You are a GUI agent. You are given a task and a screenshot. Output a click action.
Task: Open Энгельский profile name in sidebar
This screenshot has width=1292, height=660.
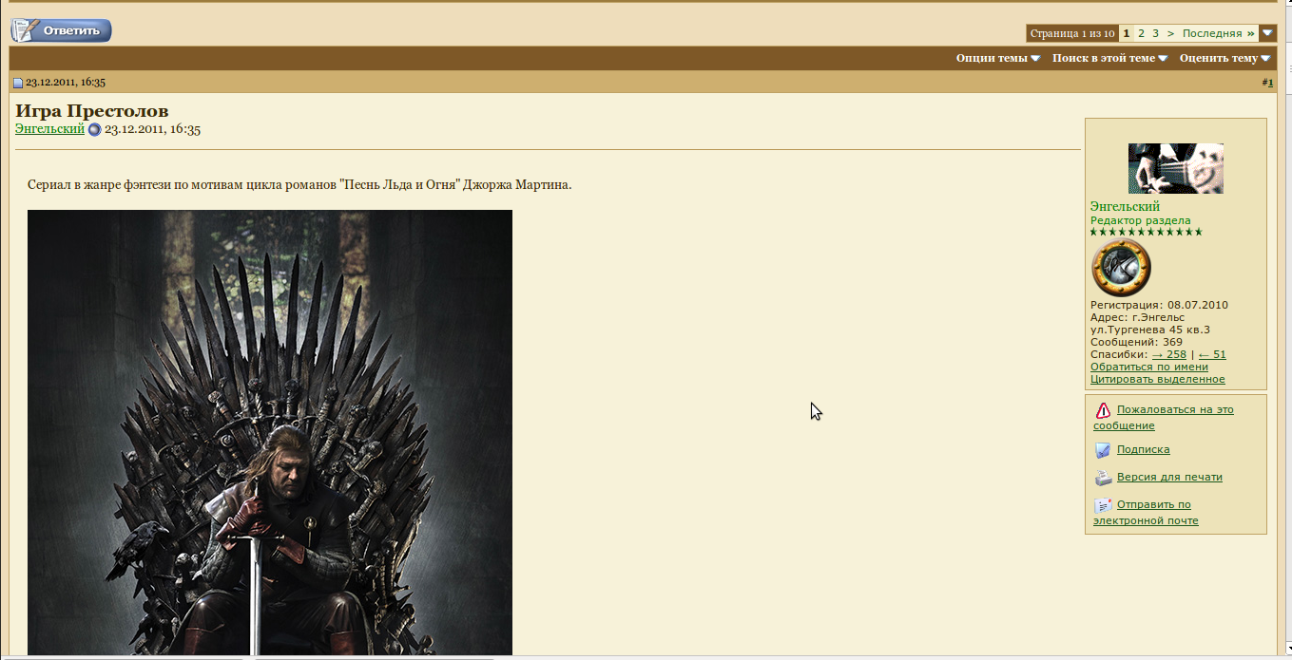[1125, 206]
